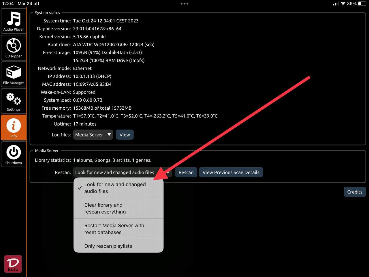Viewport: 369px width, 277px height.
Task: Click the View log button
Action: pos(125,135)
